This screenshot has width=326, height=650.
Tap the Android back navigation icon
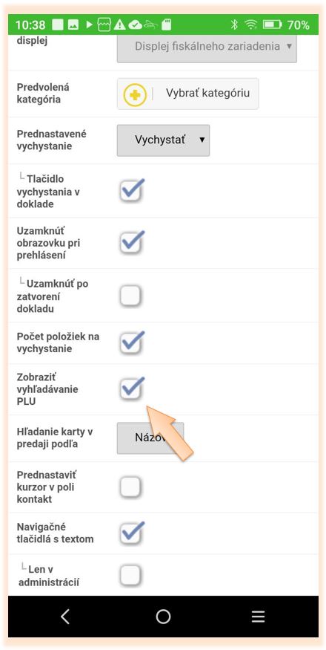point(65,617)
